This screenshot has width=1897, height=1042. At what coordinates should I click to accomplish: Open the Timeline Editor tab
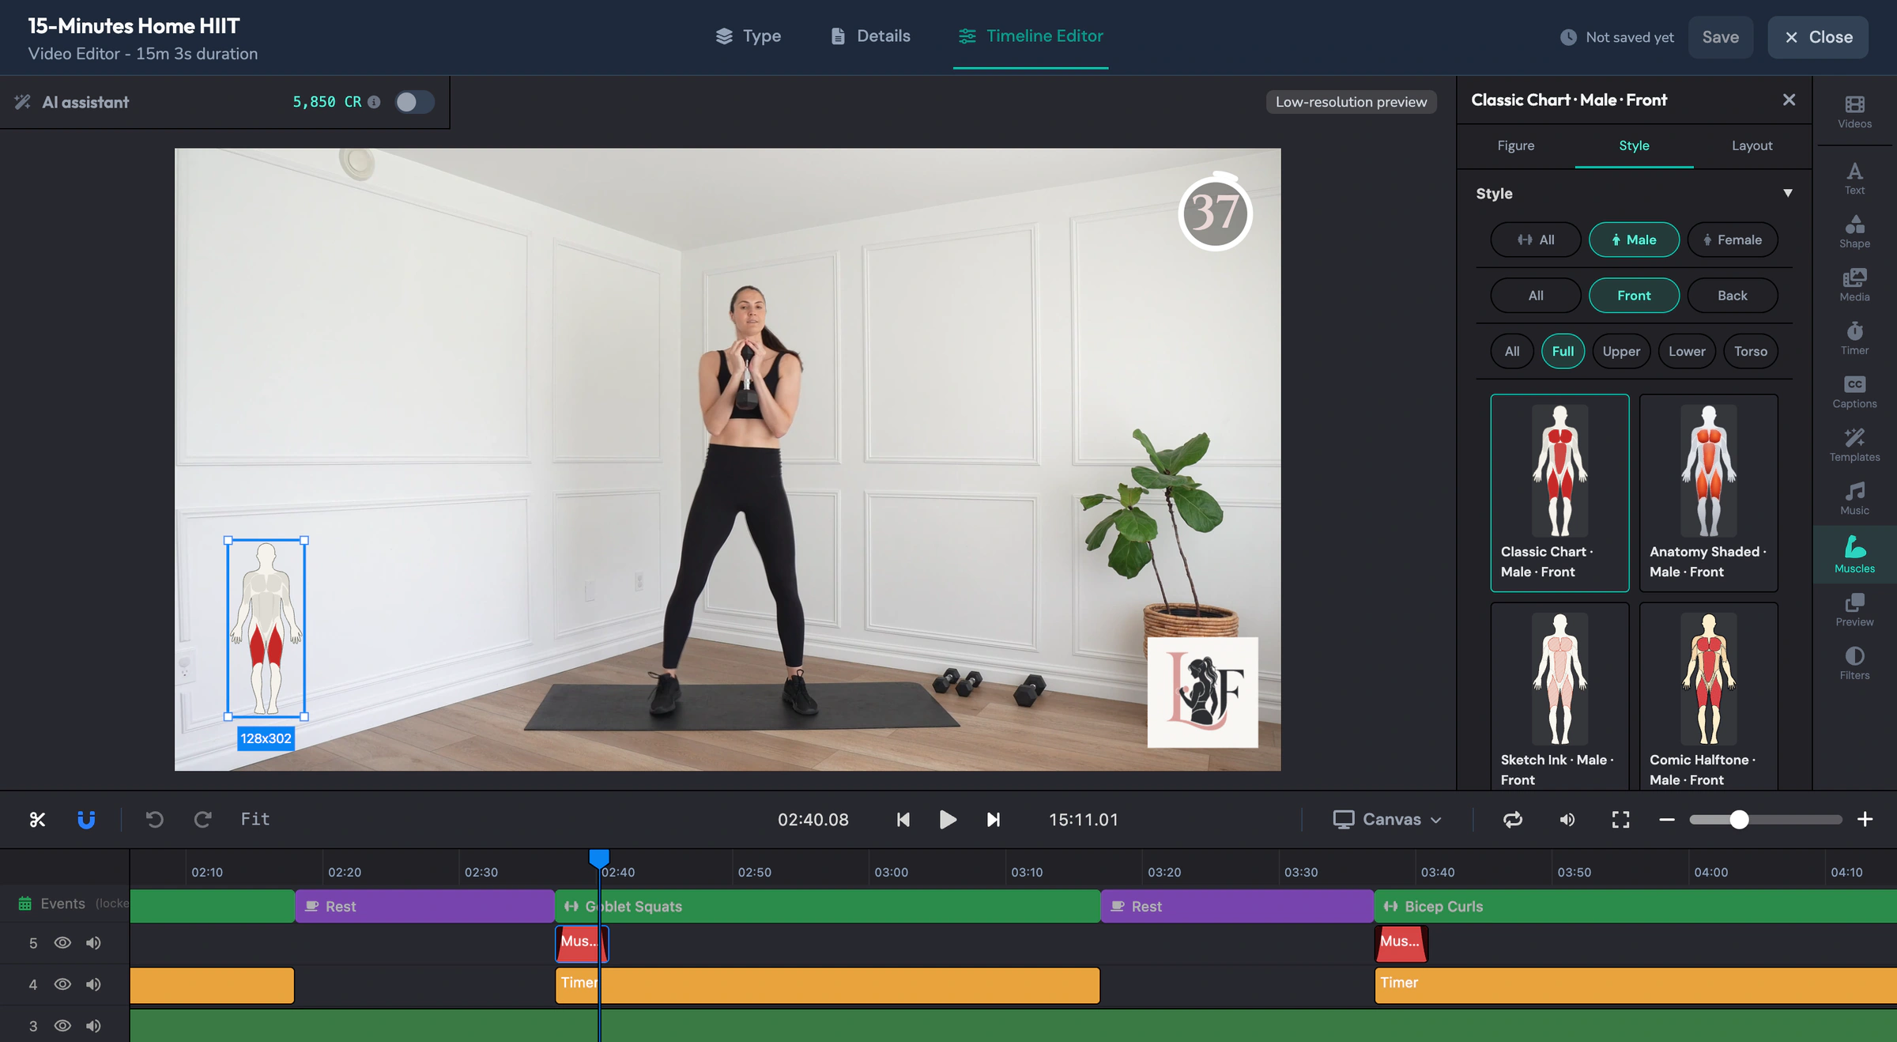1031,36
